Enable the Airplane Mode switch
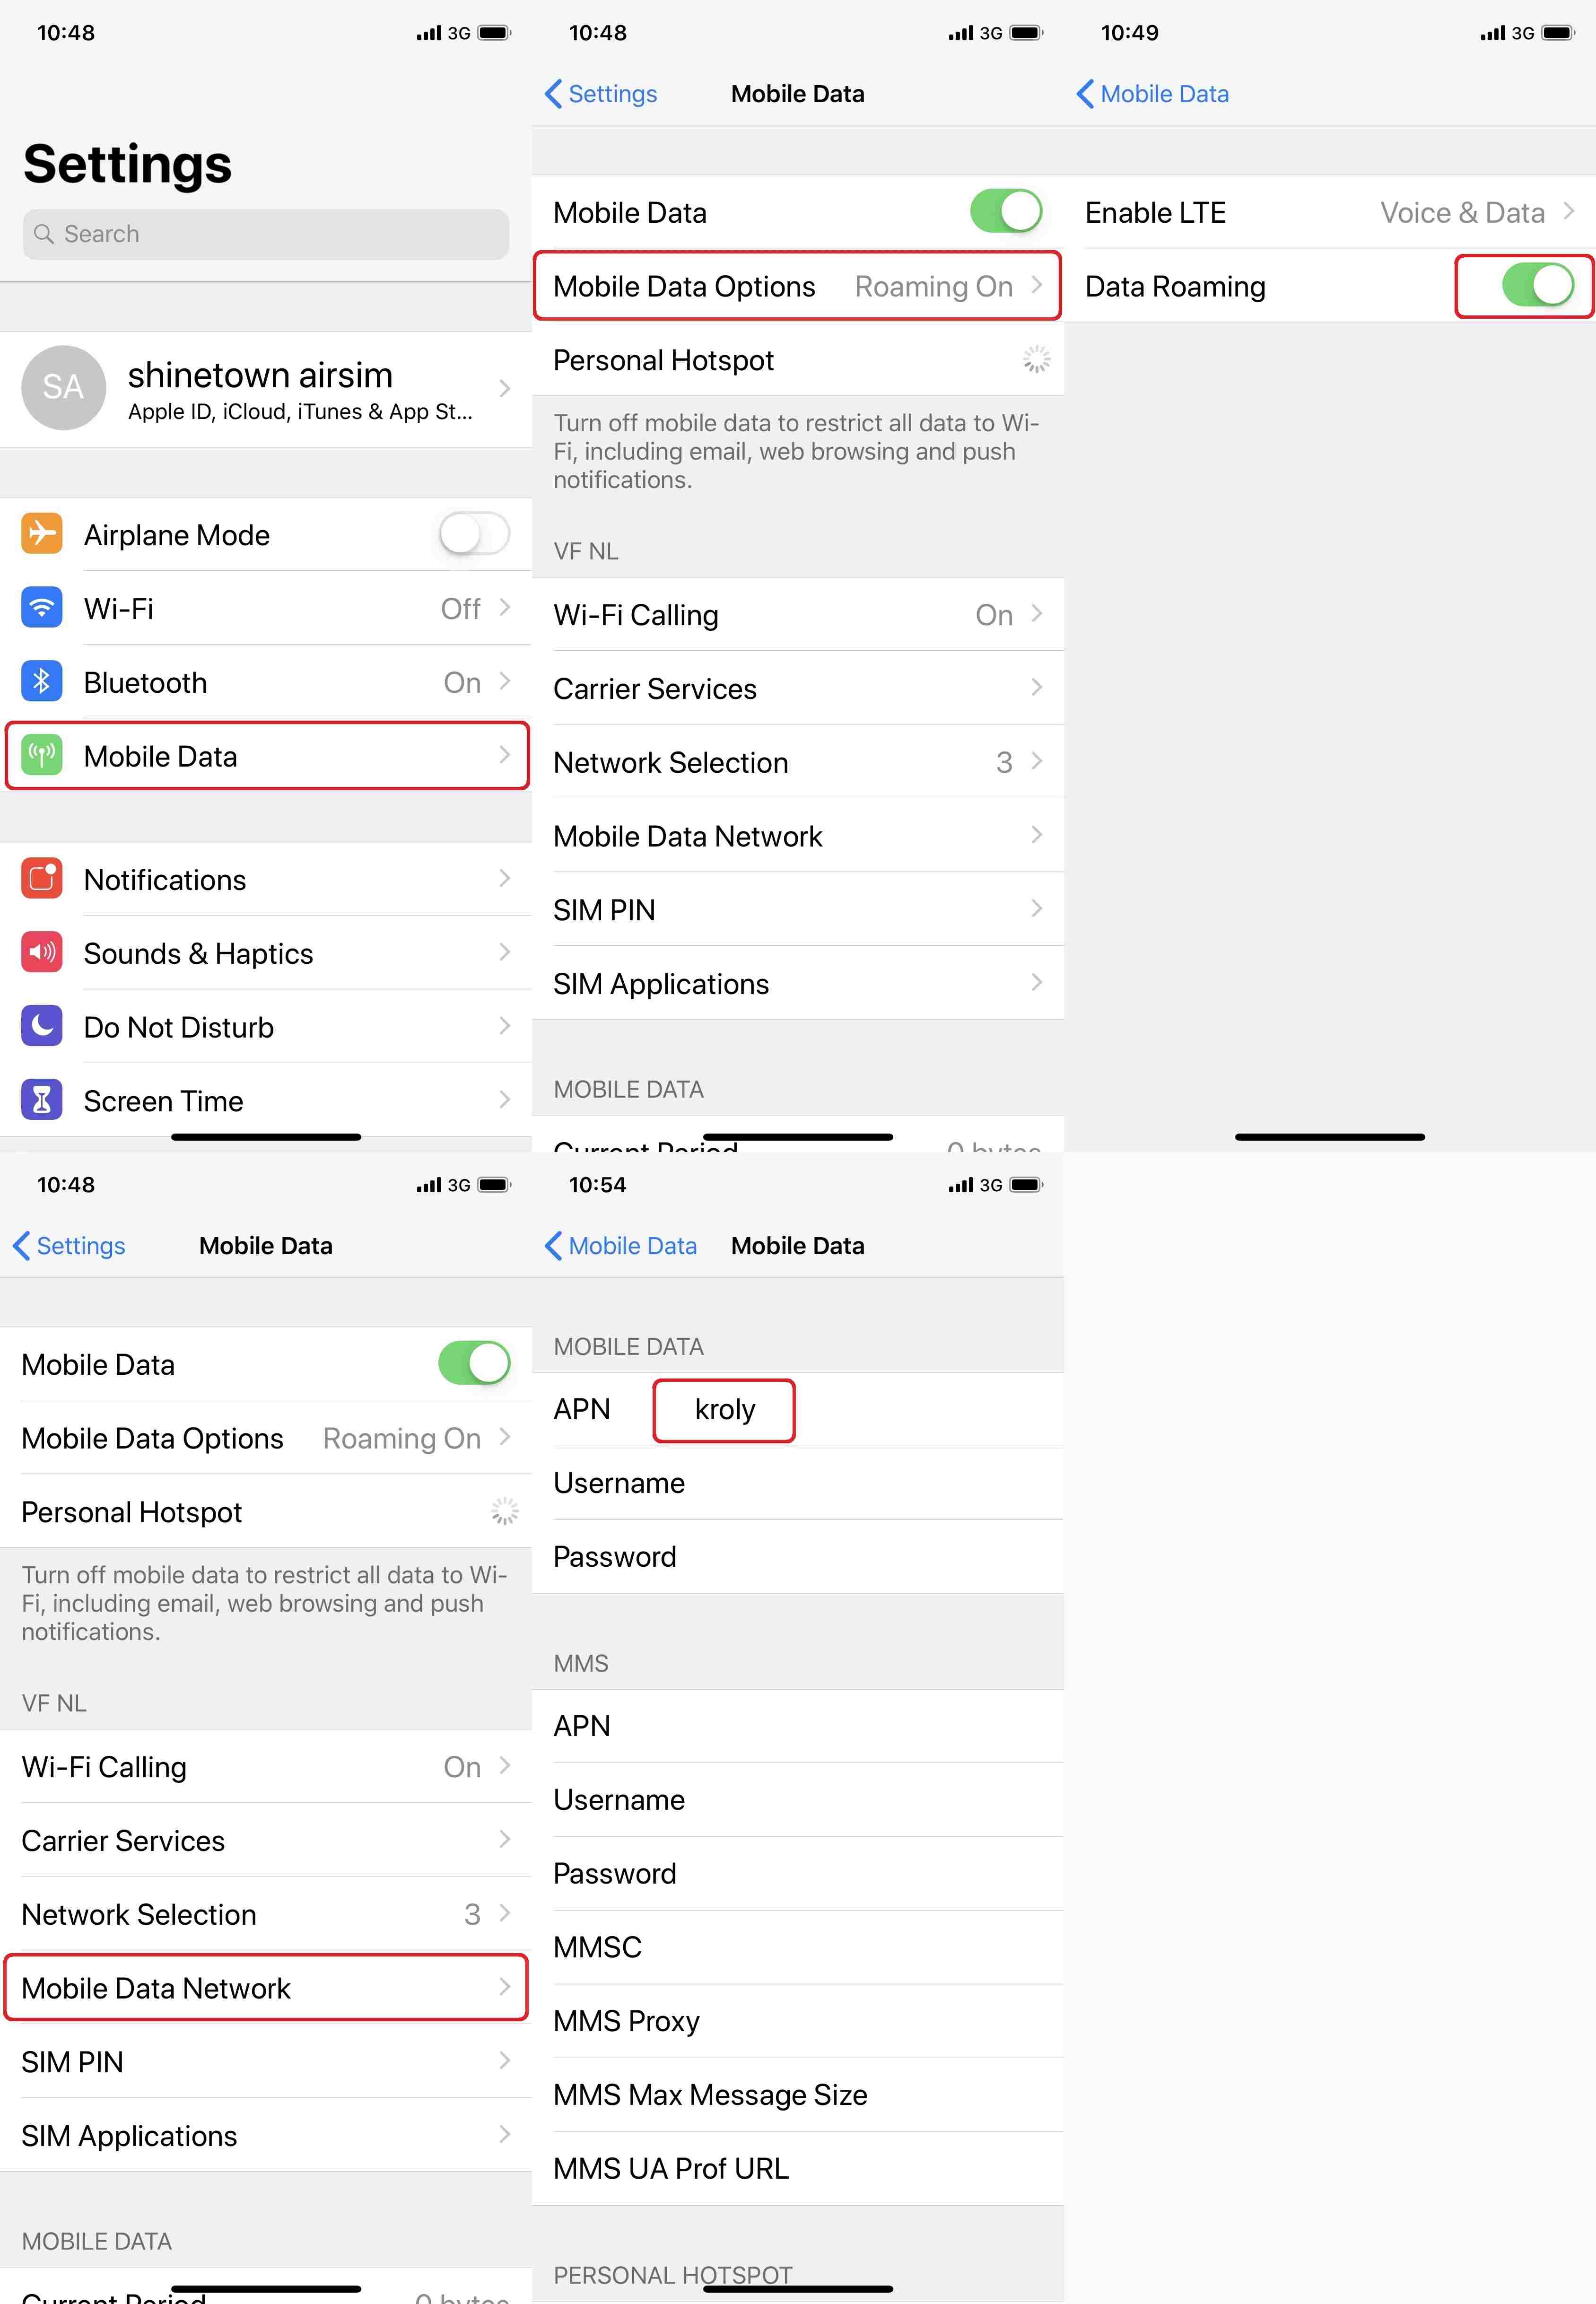This screenshot has height=2304, width=1596. point(473,534)
